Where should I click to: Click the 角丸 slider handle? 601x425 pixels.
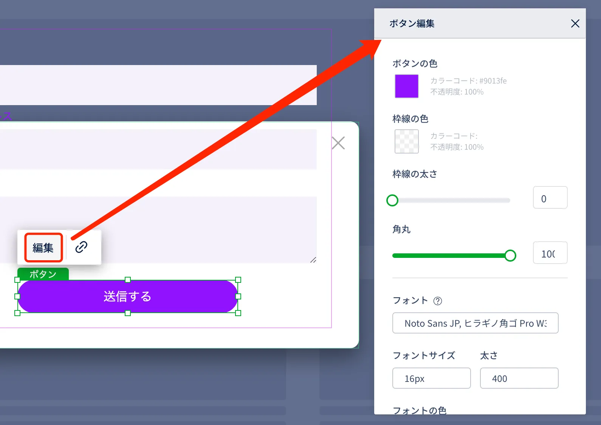coord(510,256)
